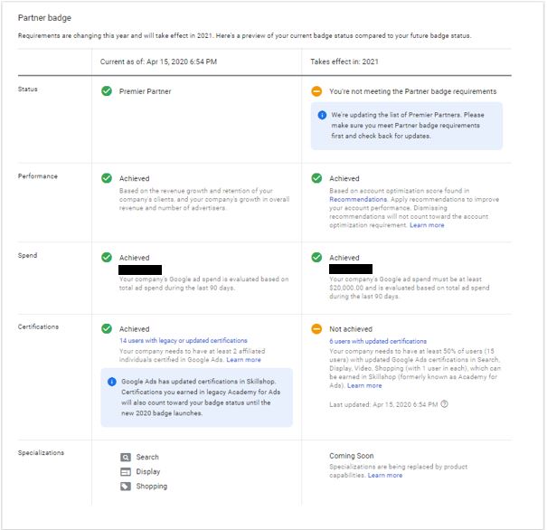Click redacted spend amount in current column

(x=140, y=269)
